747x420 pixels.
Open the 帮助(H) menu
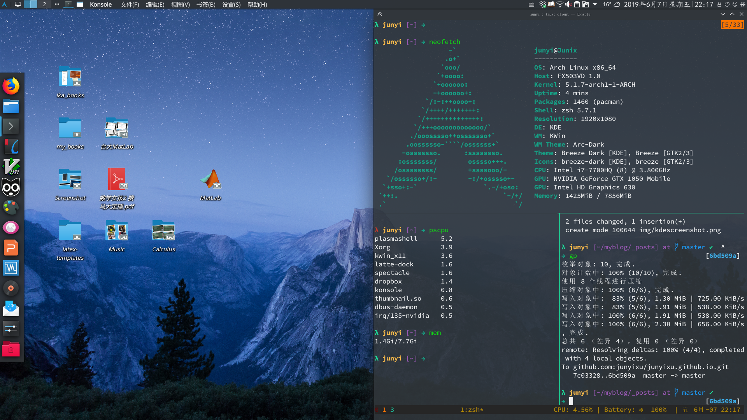point(257,5)
